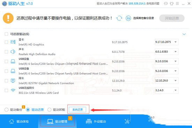Click the network card monitor icon
192x128 pixels.
click(x=13, y=81)
